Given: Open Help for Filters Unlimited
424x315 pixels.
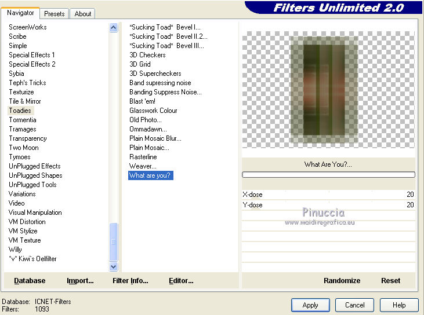Looking at the screenshot, I should 399,305.
